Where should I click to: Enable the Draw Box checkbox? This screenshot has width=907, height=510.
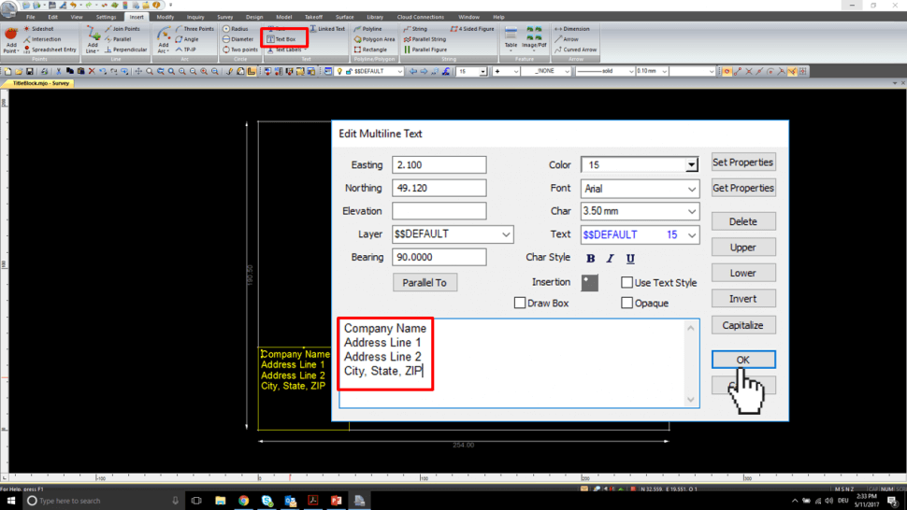[x=520, y=304]
